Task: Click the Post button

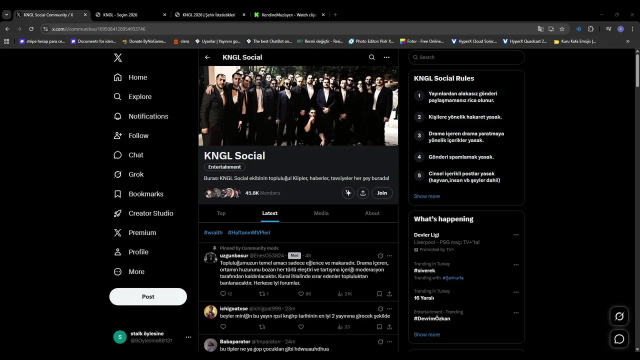Action: tap(148, 296)
